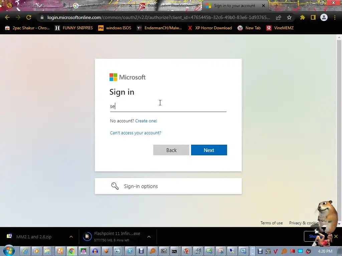
Task: Open the Chrome side panel
Action: 313,17
